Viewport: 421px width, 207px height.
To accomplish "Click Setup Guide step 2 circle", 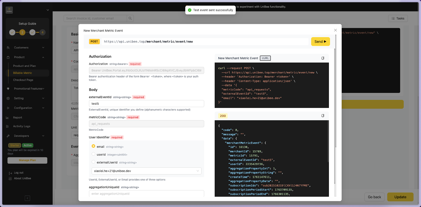I will 22,32.
